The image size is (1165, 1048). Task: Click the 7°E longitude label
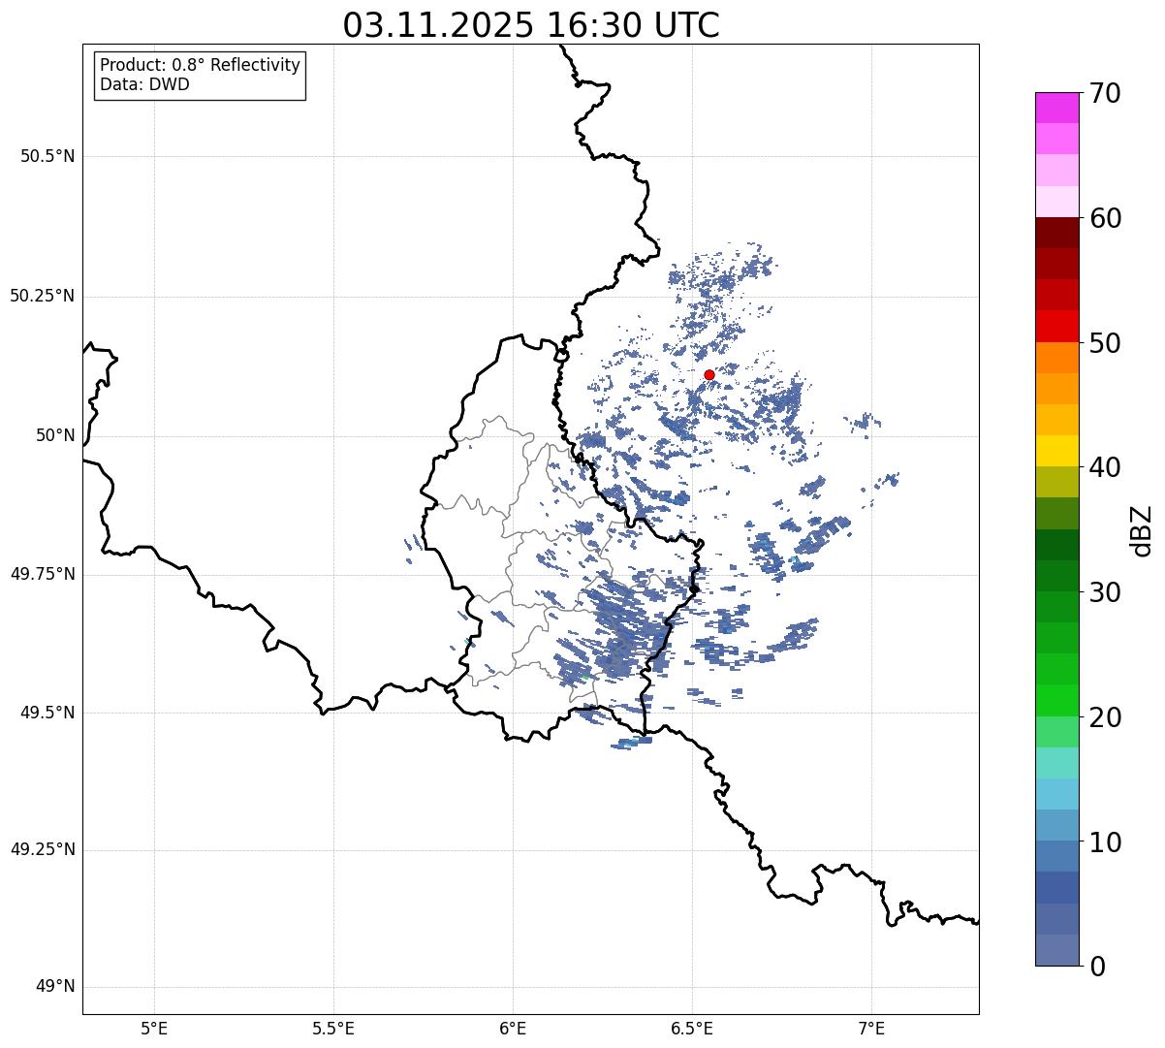(871, 1028)
